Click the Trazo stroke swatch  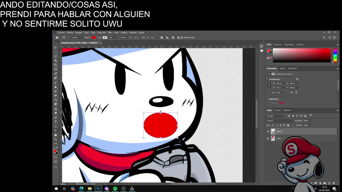(x=105, y=38)
